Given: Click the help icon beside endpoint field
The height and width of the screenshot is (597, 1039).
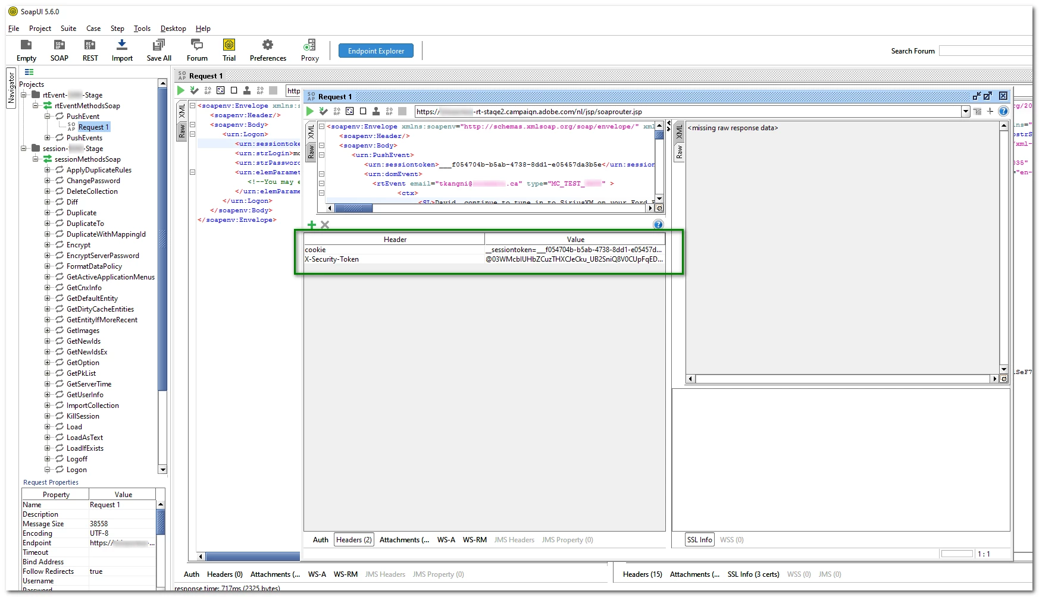Looking at the screenshot, I should (x=1003, y=111).
